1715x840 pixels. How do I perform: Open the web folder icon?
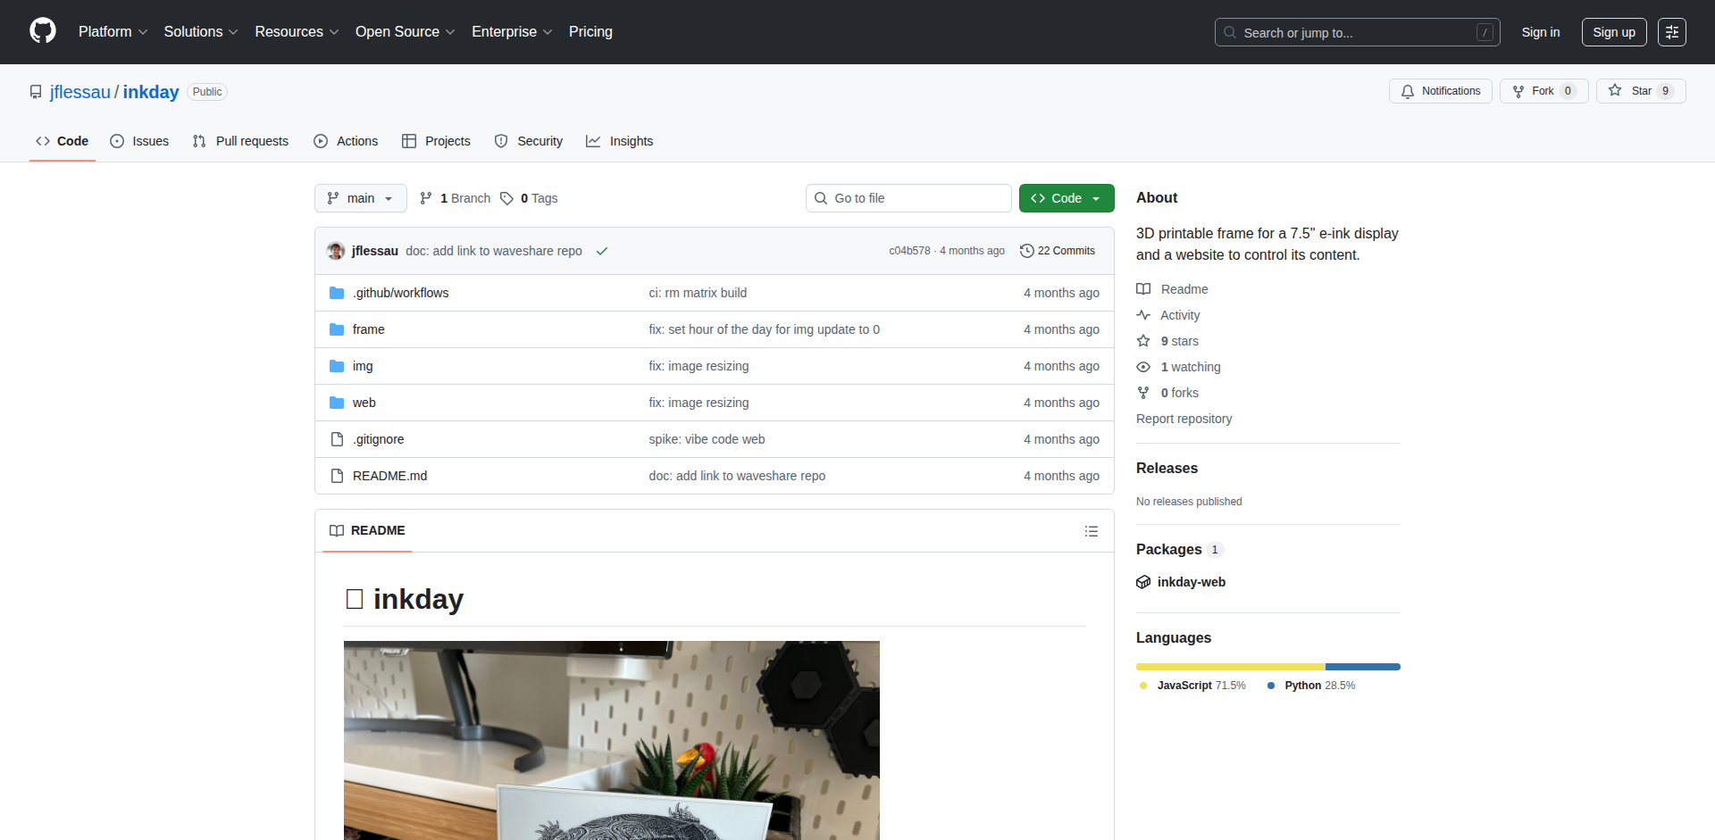337,403
